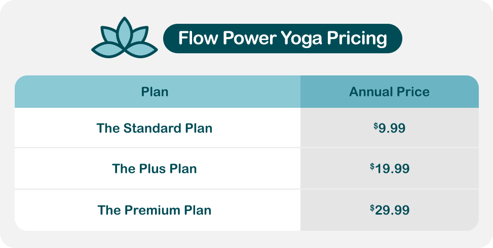The width and height of the screenshot is (493, 248).
Task: Choose The Standard Plan row label
Action: point(155,128)
